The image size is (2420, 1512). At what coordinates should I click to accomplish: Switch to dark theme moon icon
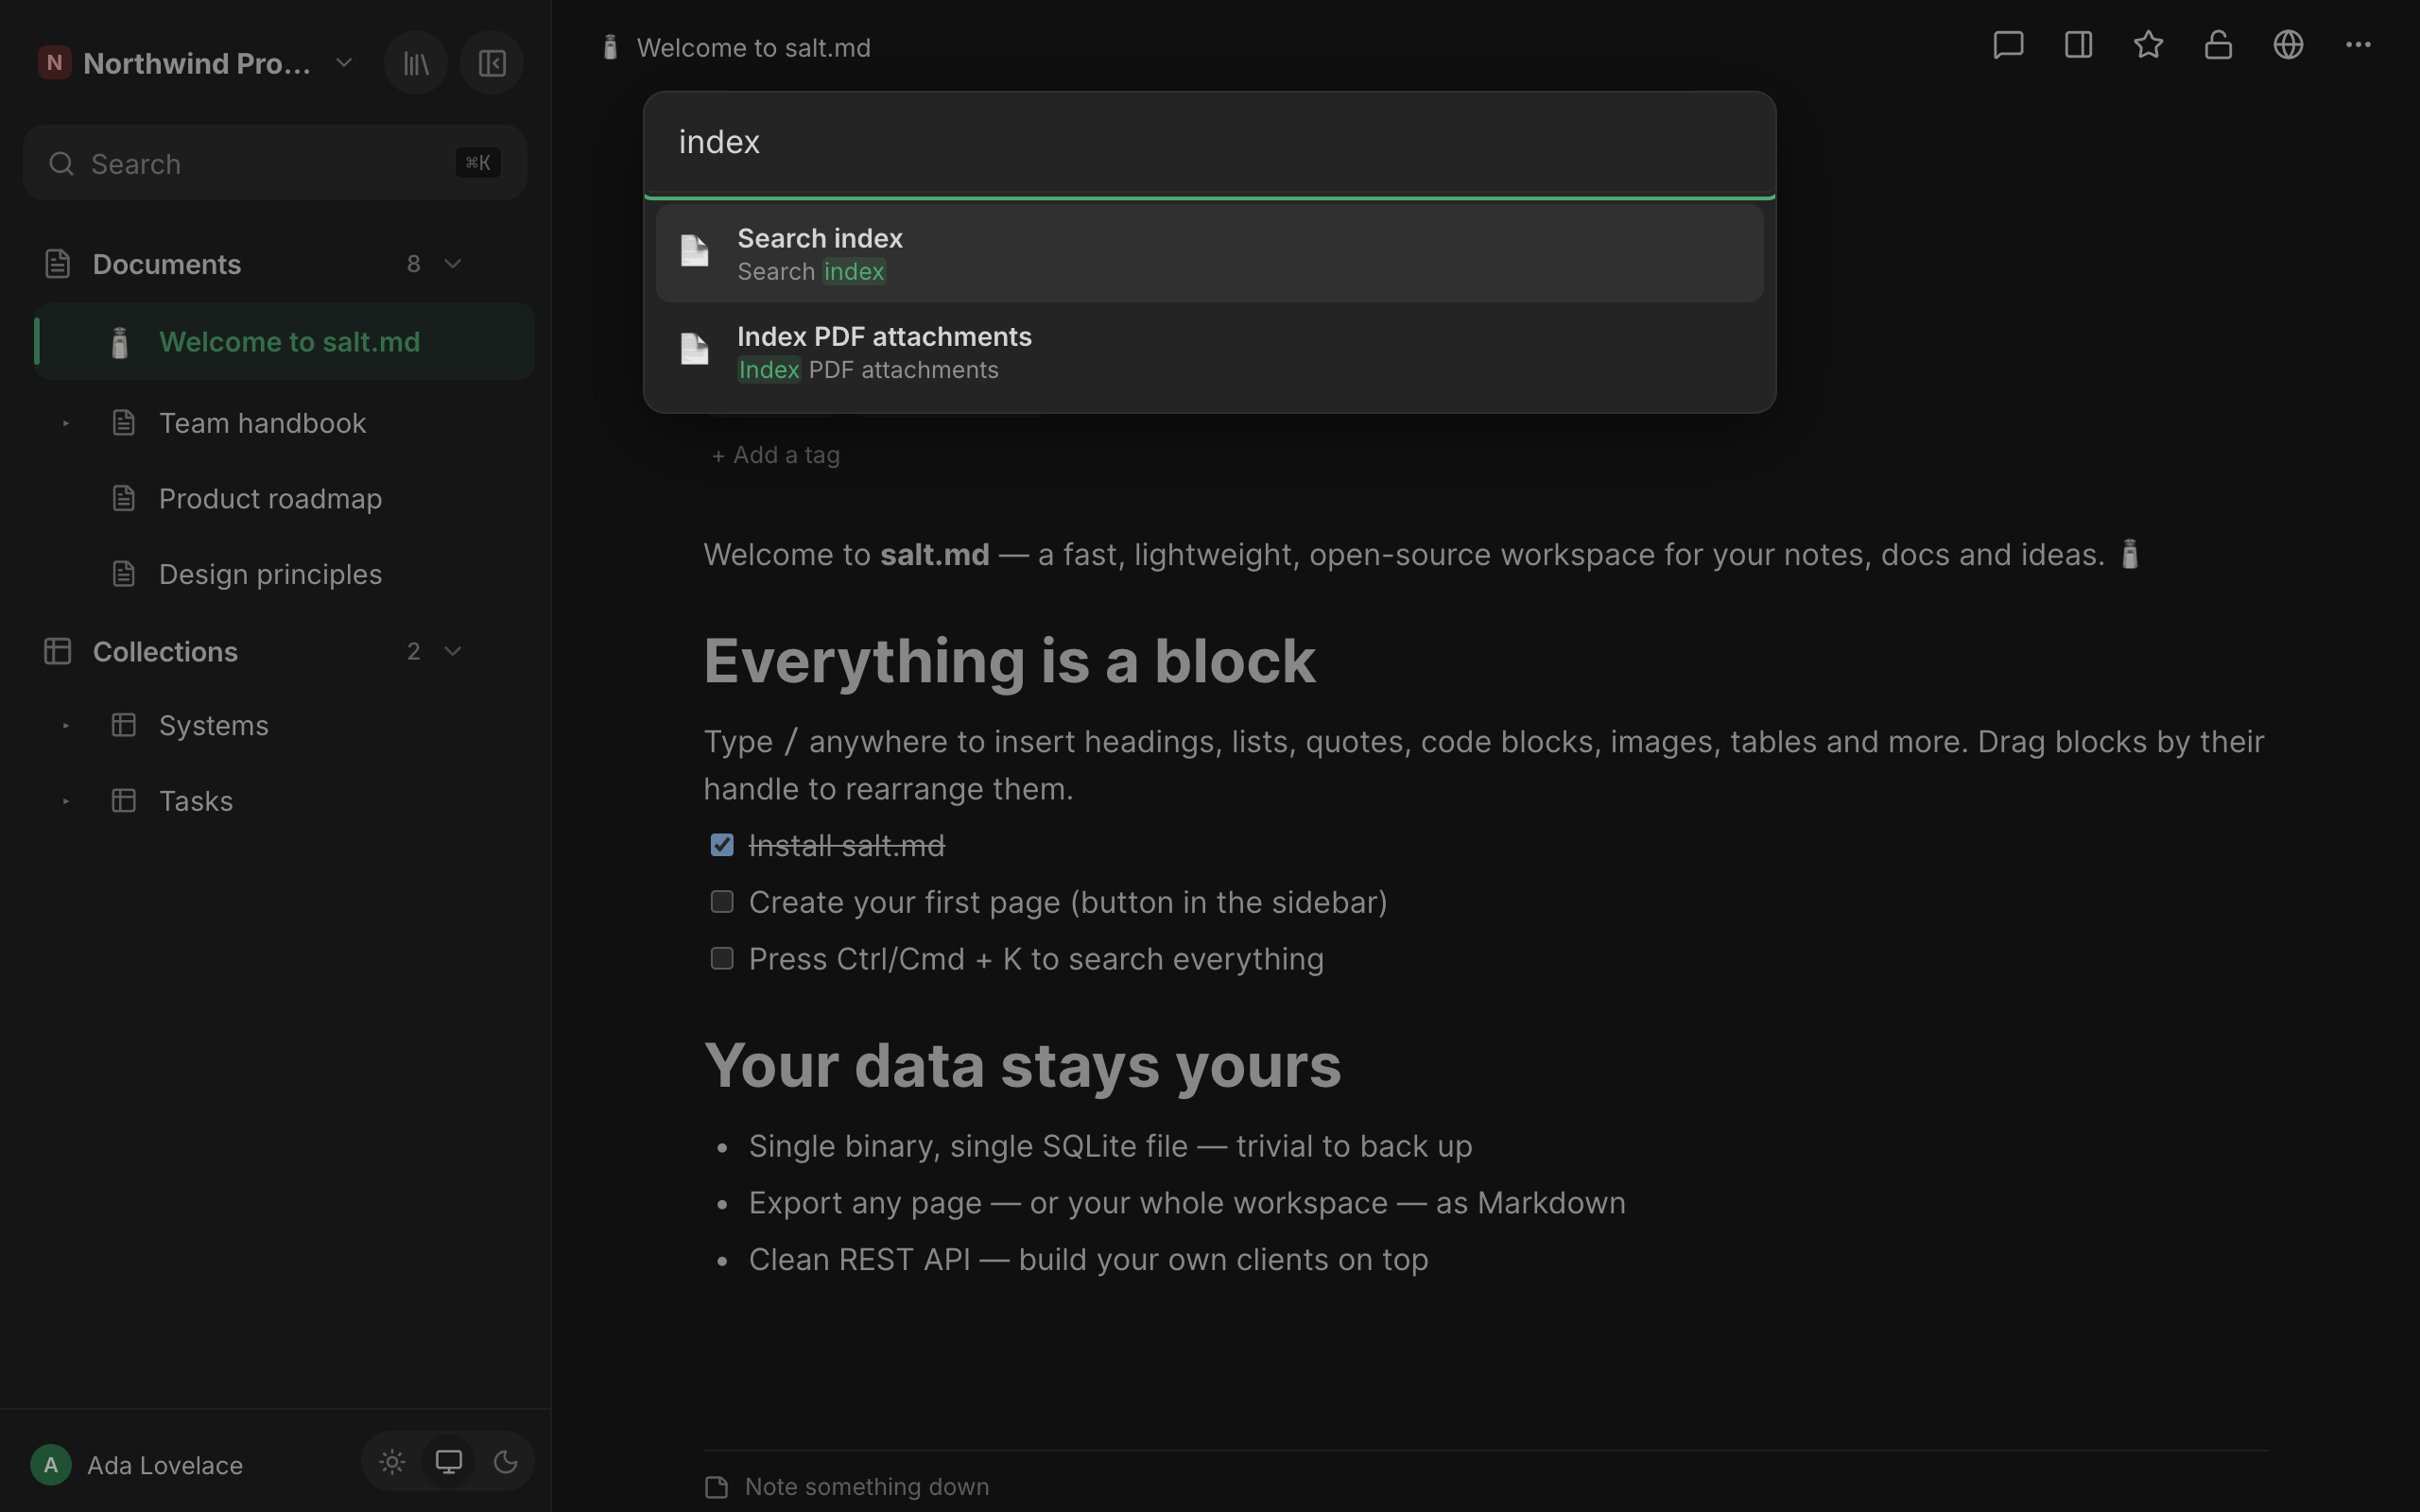pyautogui.click(x=506, y=1462)
